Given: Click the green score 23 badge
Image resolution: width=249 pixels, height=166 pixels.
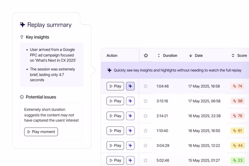Looking at the screenshot, I should (237, 160).
